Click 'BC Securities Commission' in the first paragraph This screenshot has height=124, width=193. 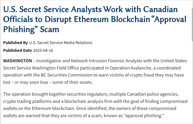click(x=66, y=75)
